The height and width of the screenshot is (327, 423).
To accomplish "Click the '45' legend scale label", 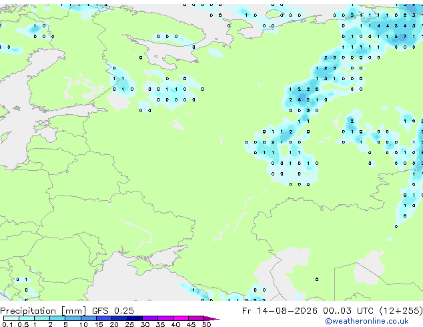I will click(191, 324).
